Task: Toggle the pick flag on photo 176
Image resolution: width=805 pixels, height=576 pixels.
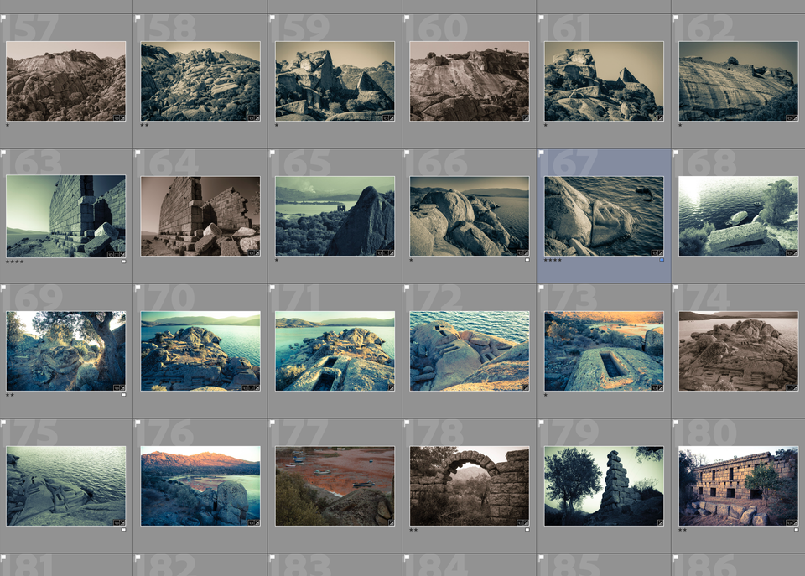Action: click(x=138, y=423)
